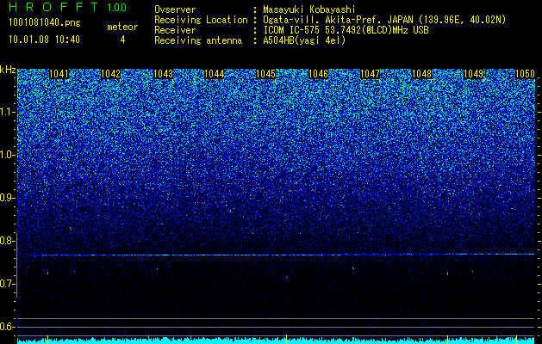
Task: Click the 0.7 frequency axis label
Action: 7,284
